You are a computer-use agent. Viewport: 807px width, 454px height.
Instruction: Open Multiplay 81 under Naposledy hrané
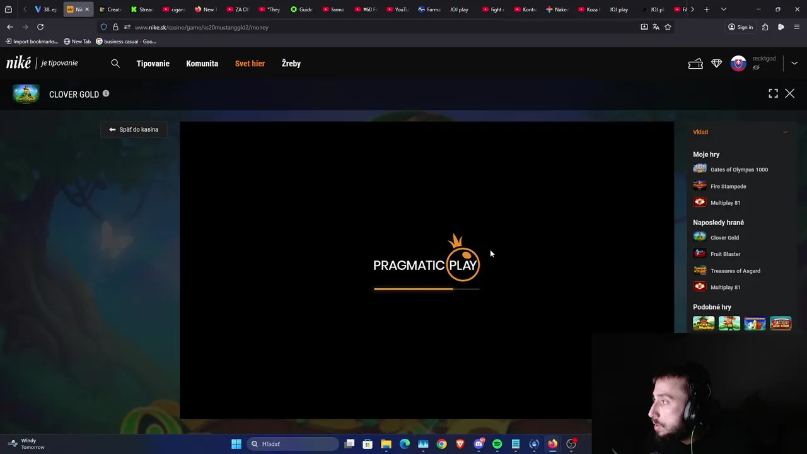(725, 288)
